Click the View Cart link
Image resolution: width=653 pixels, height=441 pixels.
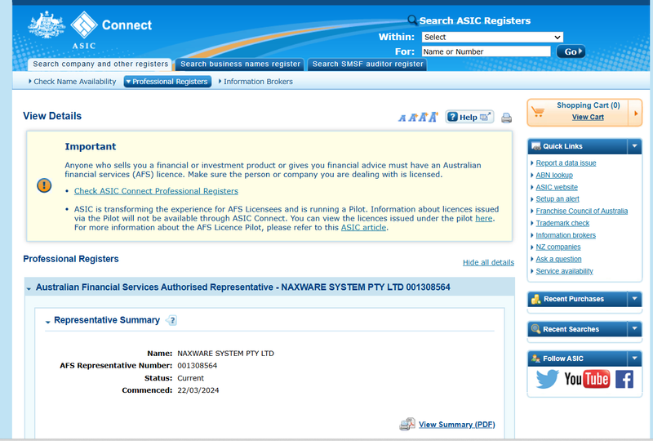588,117
